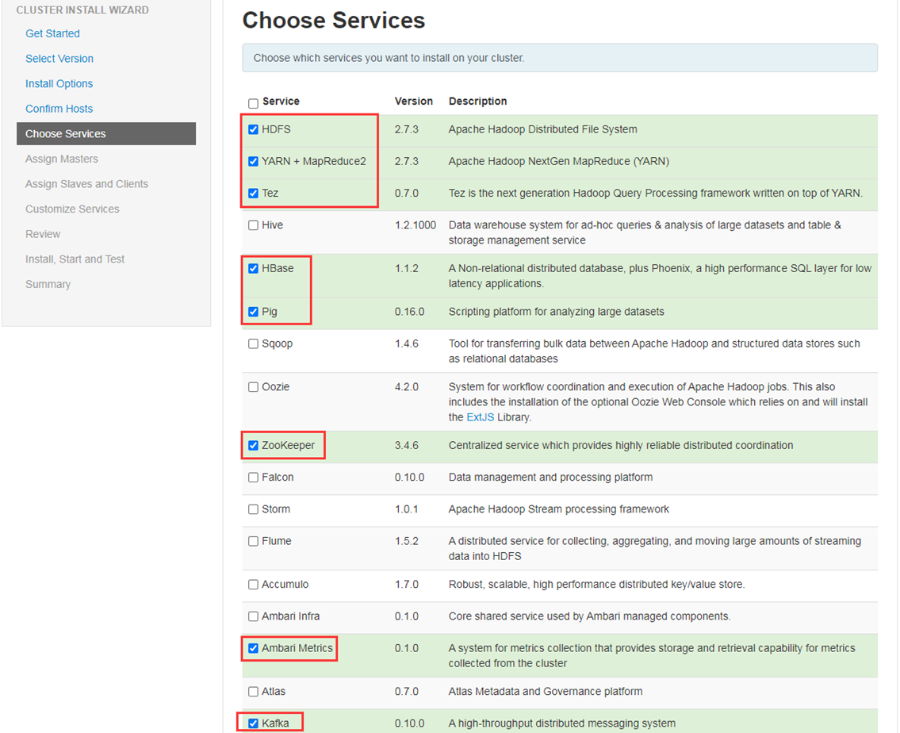Open the ExtJS library link
This screenshot has height=733, width=900.
[x=480, y=417]
